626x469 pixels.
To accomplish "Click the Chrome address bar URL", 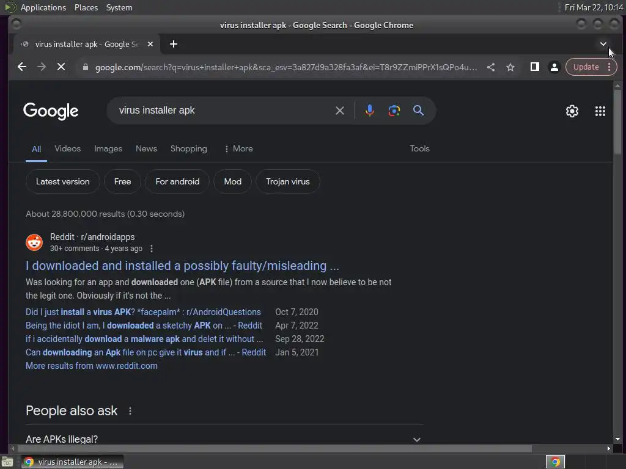I will point(286,67).
